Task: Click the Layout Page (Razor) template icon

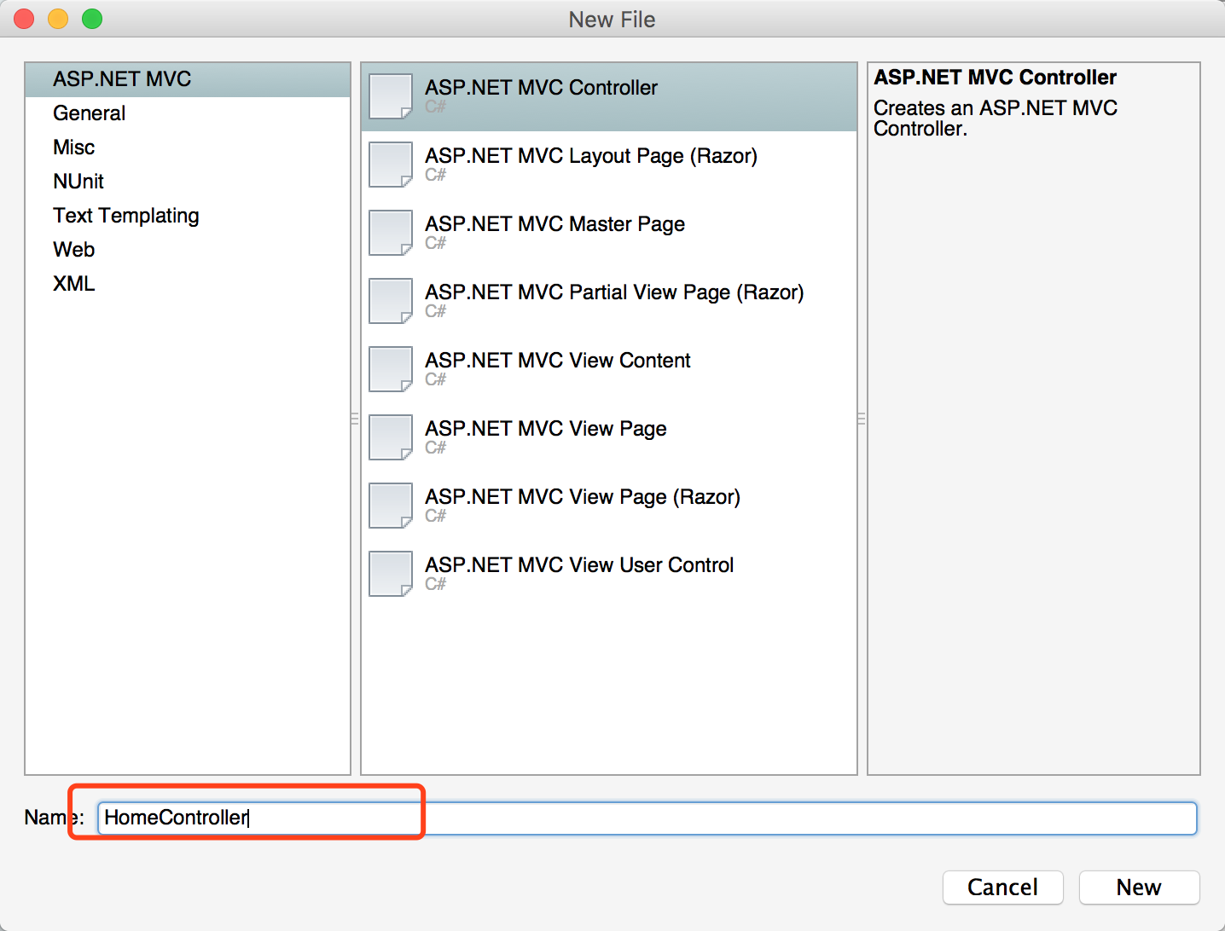Action: pos(391,165)
